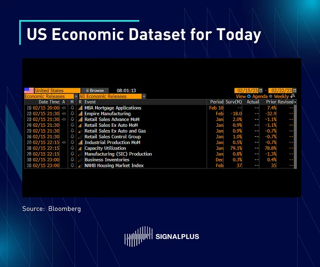
Task: Click the United States country input field
Action: click(x=57, y=90)
